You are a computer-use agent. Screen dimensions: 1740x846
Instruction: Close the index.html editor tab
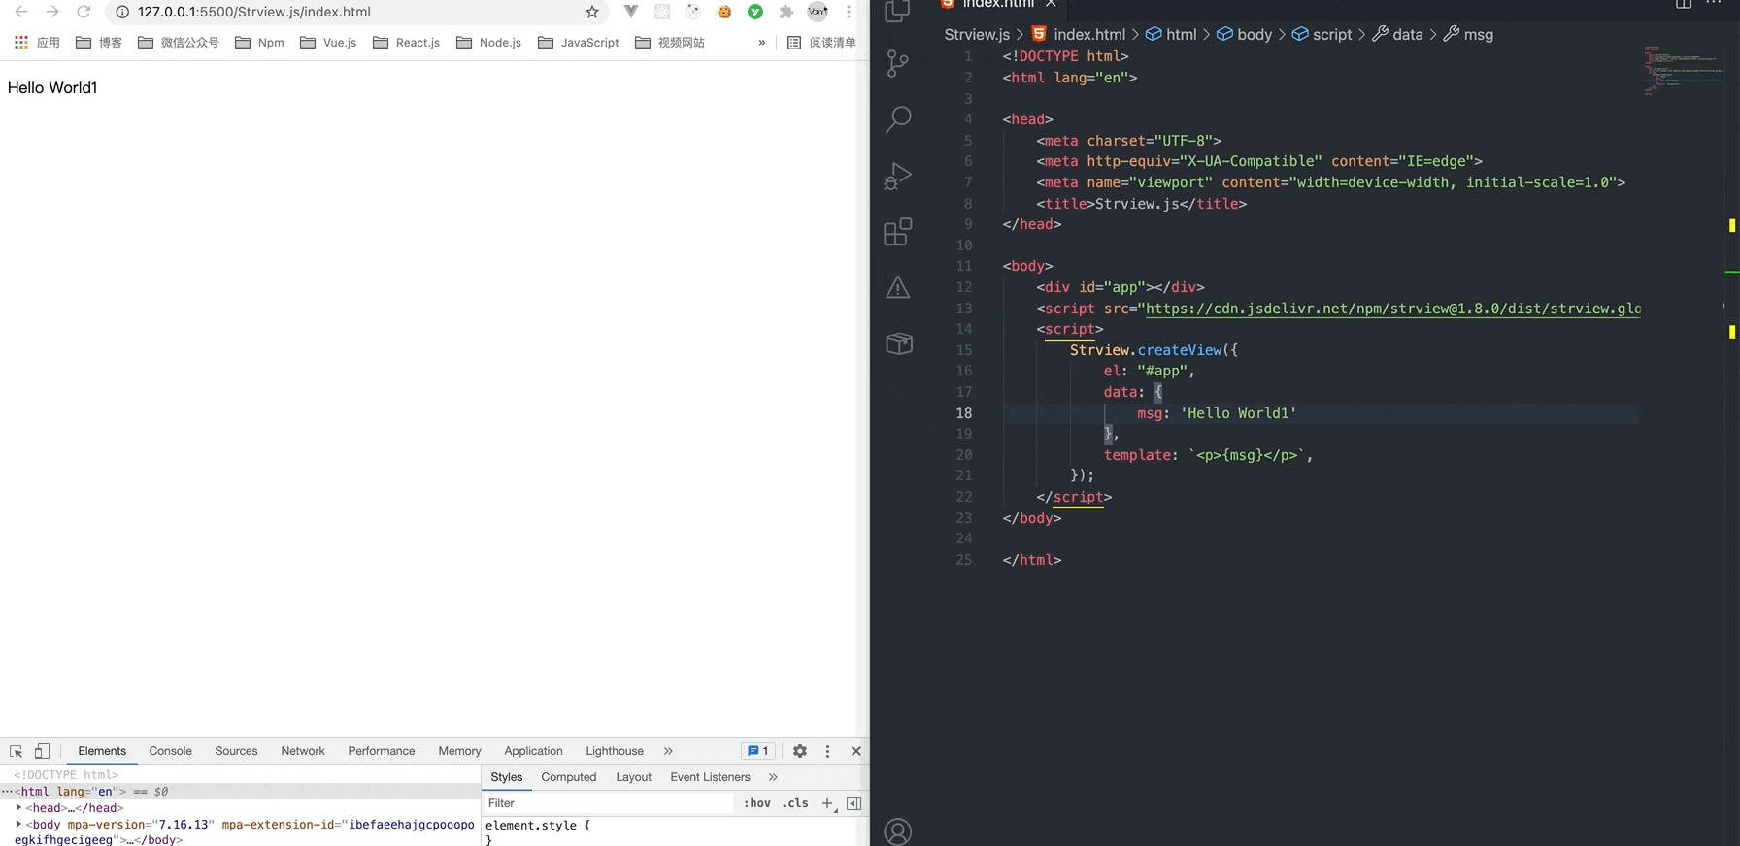pos(1051,4)
